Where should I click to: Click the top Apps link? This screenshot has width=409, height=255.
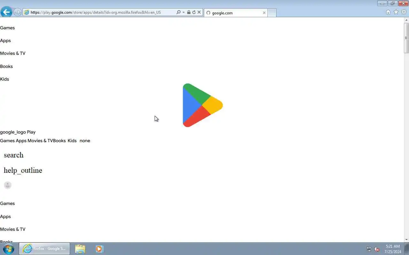tap(5, 40)
